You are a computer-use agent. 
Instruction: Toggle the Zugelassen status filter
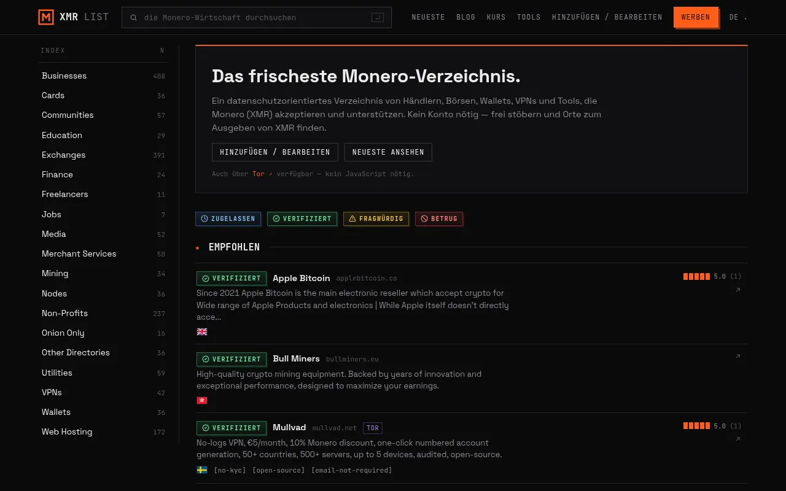[x=228, y=218]
